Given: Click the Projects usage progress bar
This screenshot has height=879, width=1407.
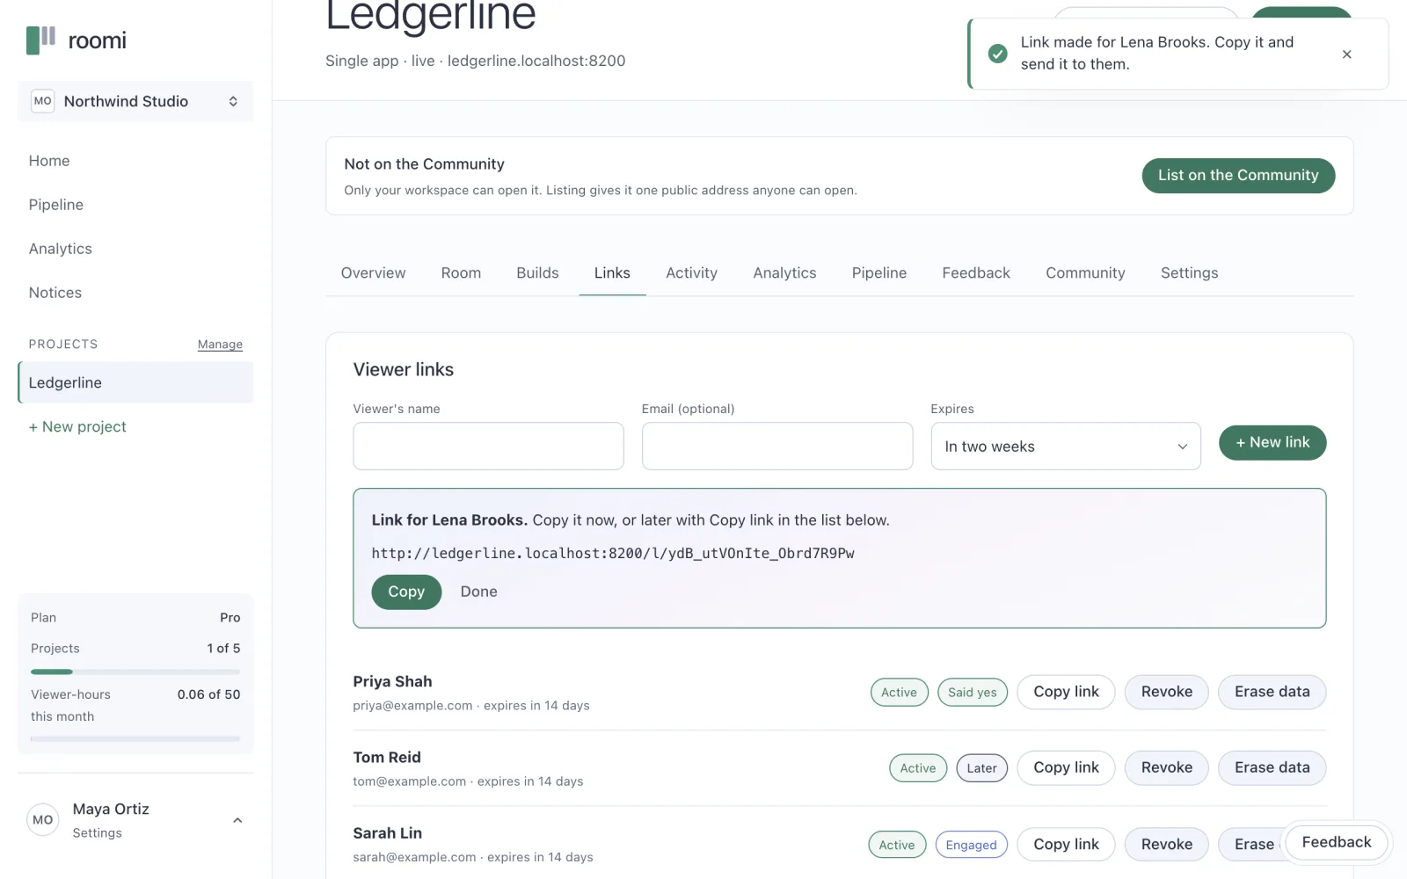Looking at the screenshot, I should pyautogui.click(x=135, y=672).
